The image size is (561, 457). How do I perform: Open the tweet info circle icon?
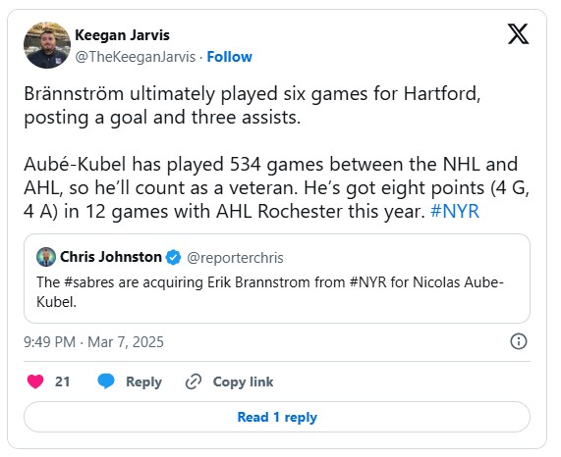click(519, 341)
